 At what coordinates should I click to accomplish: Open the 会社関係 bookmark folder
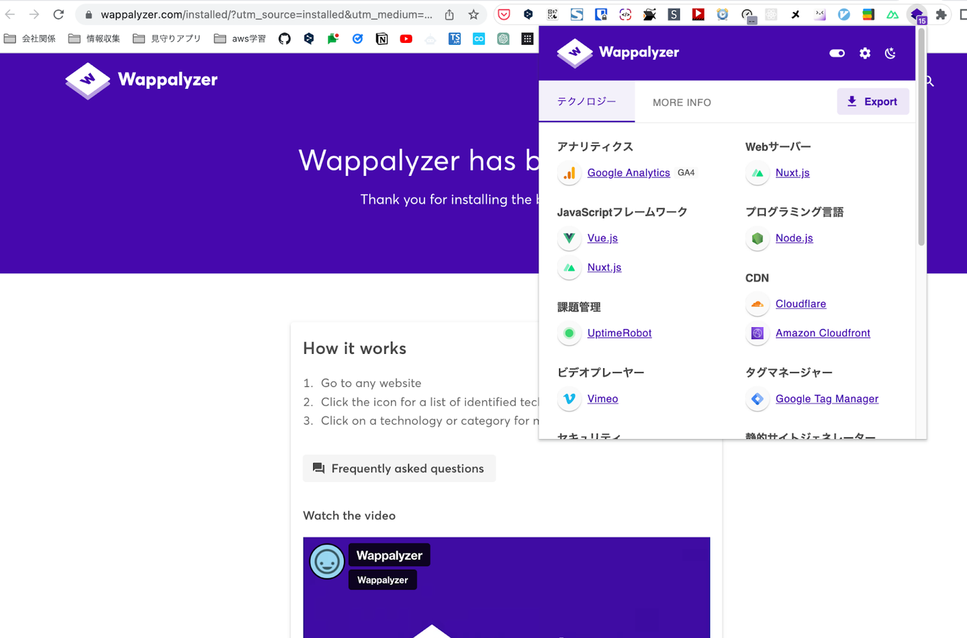[30, 39]
